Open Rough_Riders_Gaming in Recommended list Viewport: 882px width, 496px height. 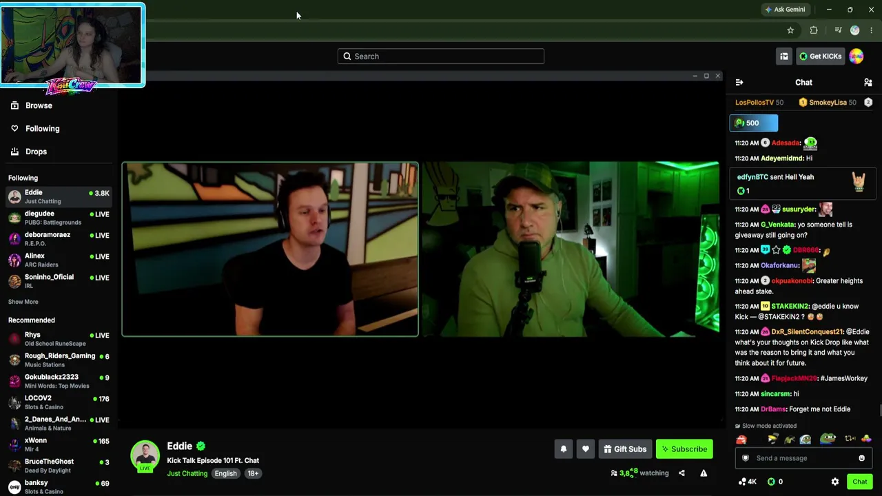tap(59, 360)
